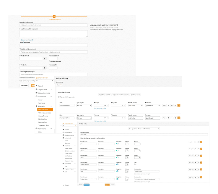Open the événements selector in Prix & Tickets

(x=59, y=85)
